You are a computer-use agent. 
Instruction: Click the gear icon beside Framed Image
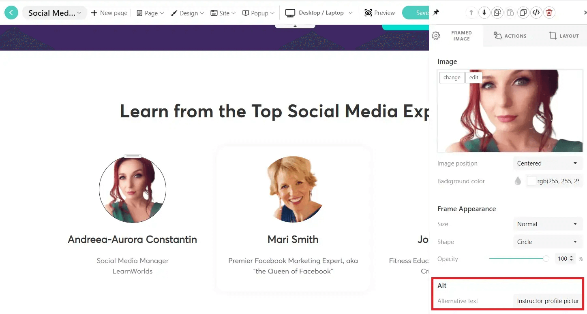click(x=436, y=36)
